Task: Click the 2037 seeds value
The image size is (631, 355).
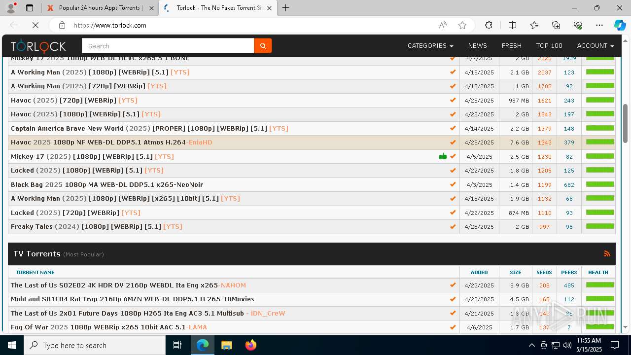Action: click(x=544, y=72)
